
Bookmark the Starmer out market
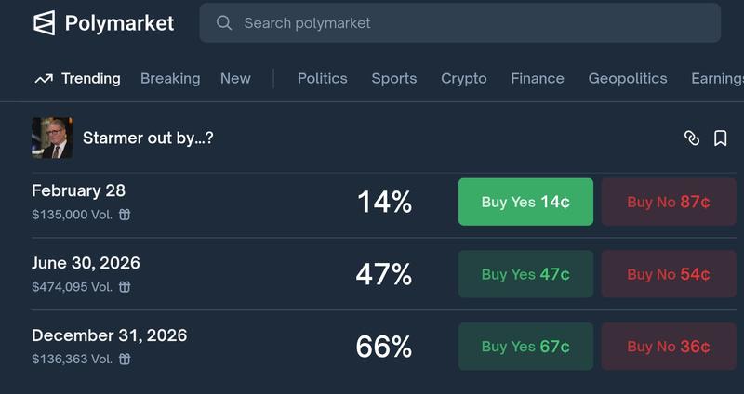coord(720,138)
